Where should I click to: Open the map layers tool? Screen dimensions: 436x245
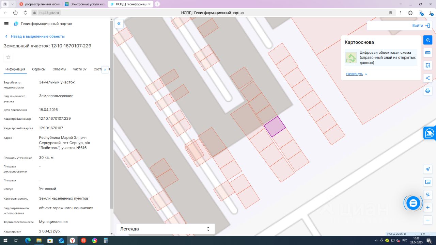tap(428, 40)
